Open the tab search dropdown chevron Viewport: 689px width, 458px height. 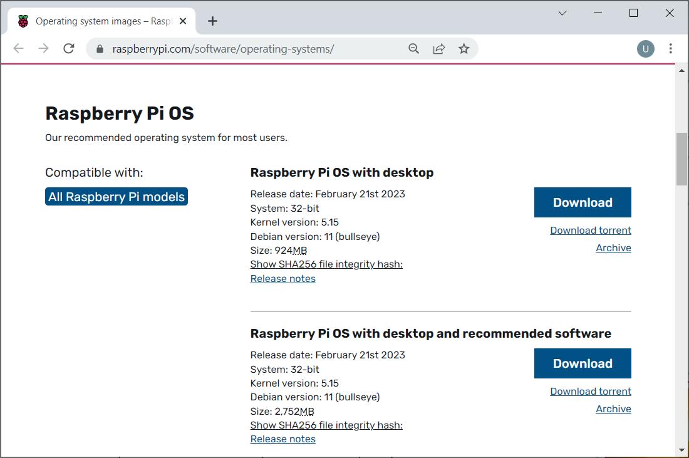562,13
